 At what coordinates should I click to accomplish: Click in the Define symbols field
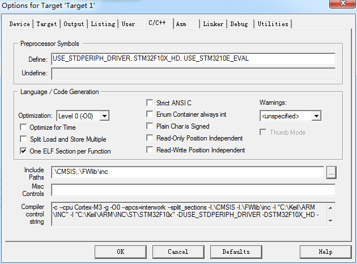click(193, 59)
